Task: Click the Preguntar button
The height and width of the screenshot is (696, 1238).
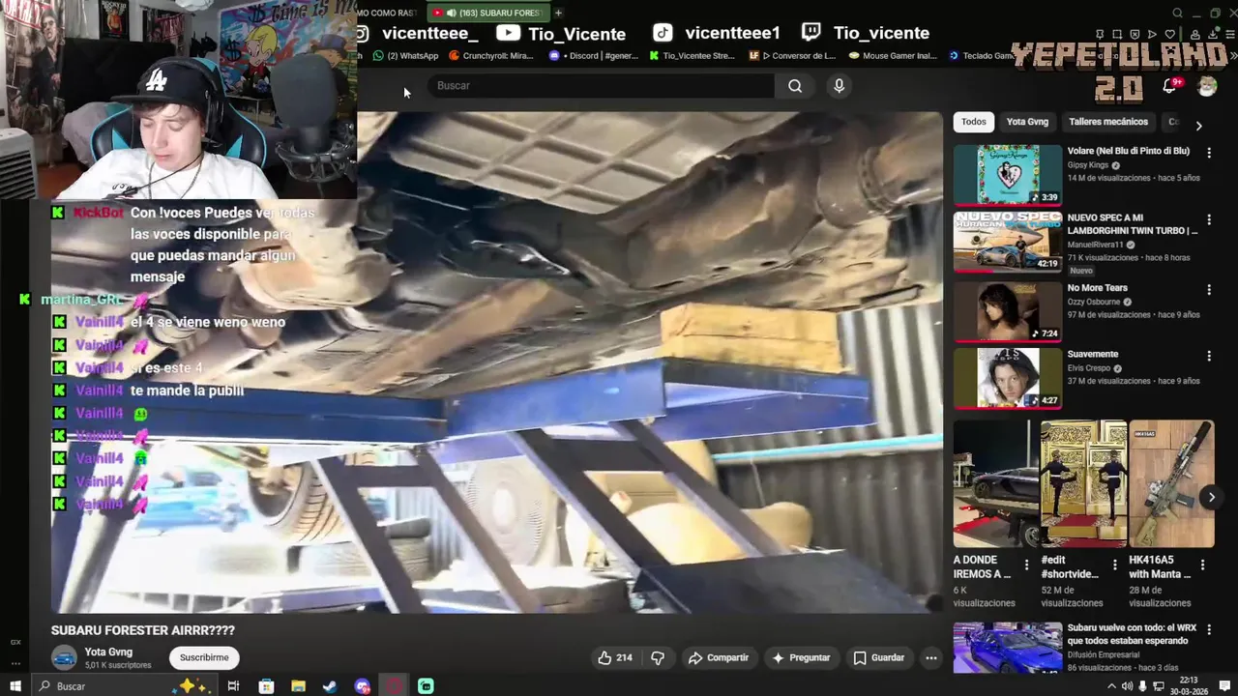Action: [800, 657]
